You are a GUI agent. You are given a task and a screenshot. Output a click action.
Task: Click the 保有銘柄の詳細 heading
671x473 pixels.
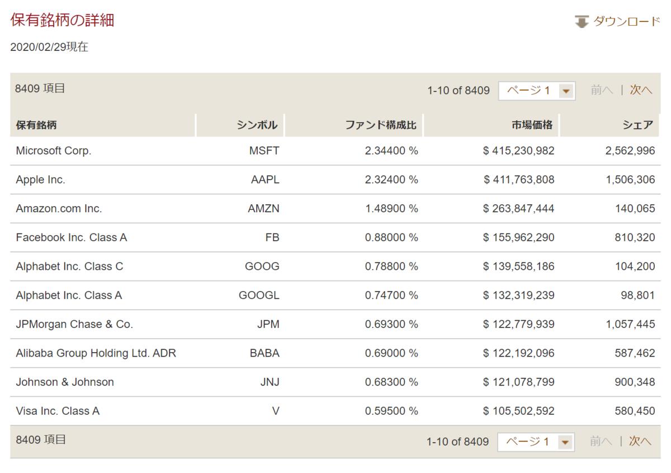[x=63, y=21]
